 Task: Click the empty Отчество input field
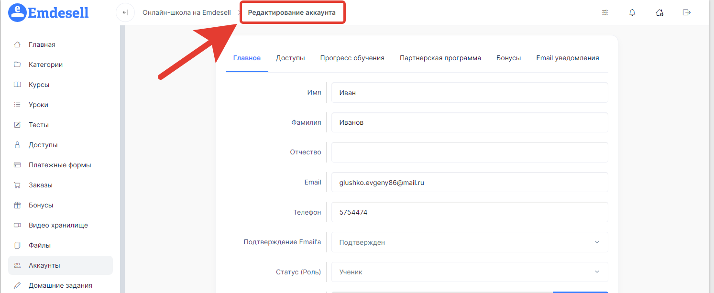coord(469,152)
